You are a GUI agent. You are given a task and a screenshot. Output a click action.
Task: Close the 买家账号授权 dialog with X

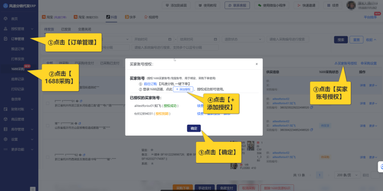[x=257, y=64]
